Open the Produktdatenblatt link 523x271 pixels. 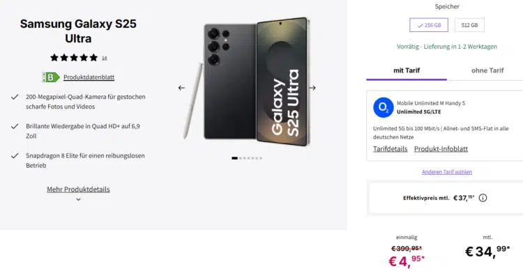89,77
